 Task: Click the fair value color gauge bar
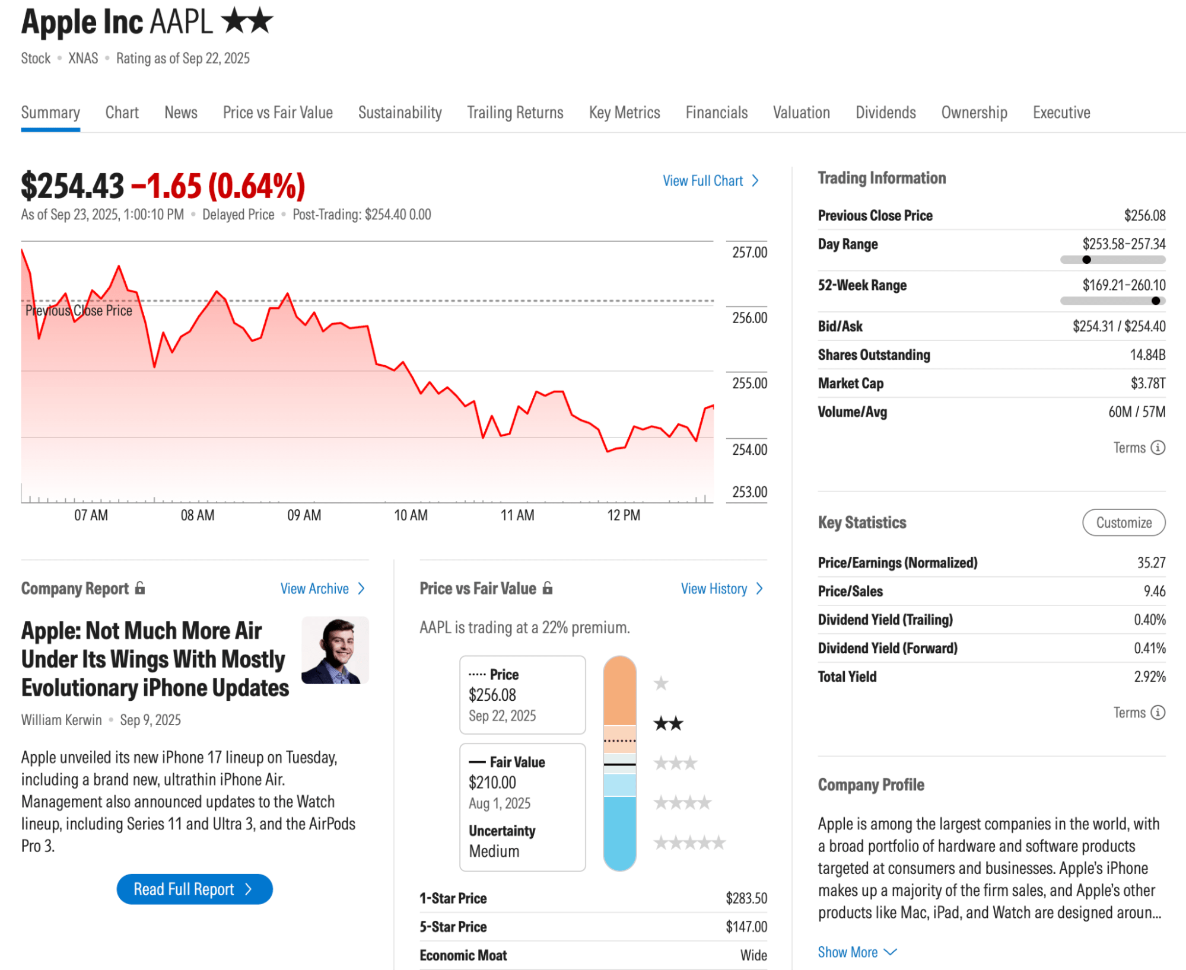[619, 763]
